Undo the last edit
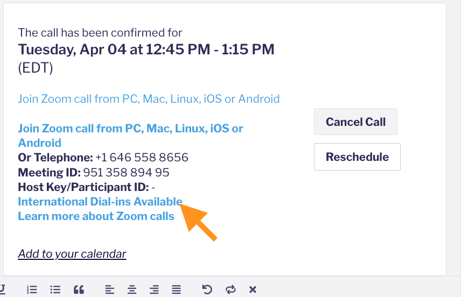Viewport: 461px width, 297px height. point(207,289)
